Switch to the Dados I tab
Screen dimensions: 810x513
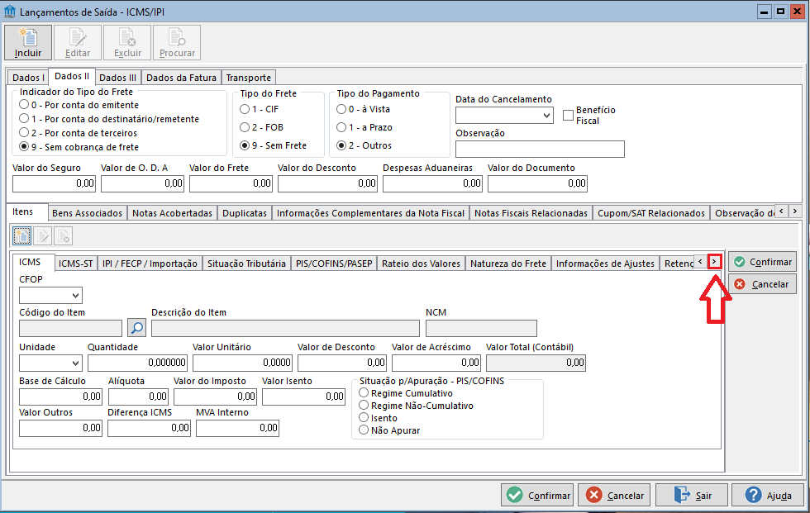(28, 78)
